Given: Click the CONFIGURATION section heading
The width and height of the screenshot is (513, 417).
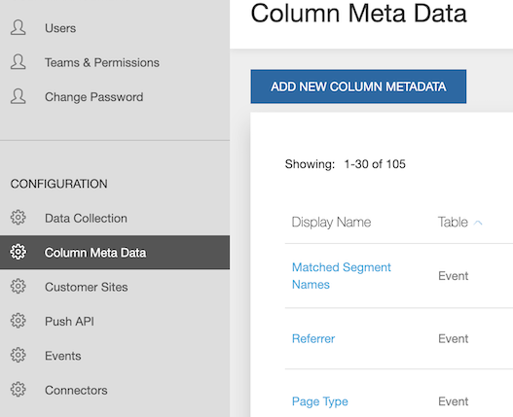Looking at the screenshot, I should coord(58,184).
